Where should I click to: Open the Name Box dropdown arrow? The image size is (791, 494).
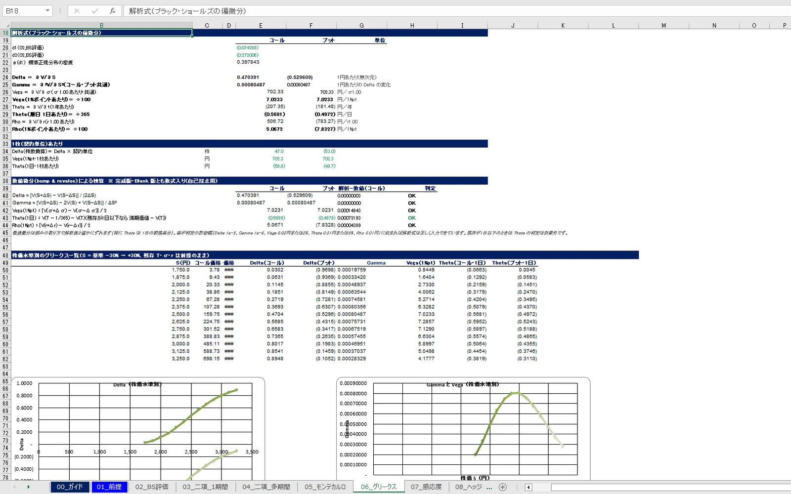[x=47, y=11]
